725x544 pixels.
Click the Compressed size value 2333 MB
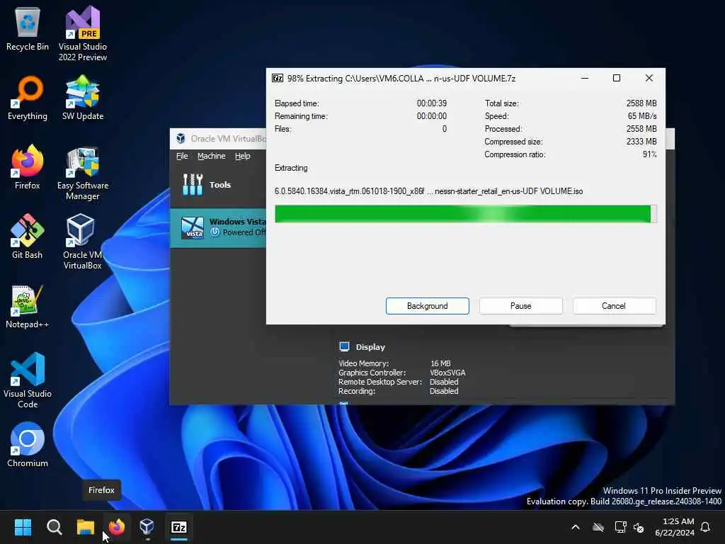pos(641,142)
